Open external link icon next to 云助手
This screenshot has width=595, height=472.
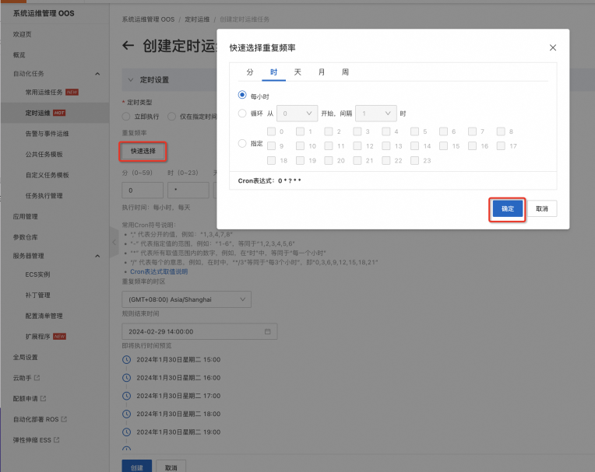(37, 378)
